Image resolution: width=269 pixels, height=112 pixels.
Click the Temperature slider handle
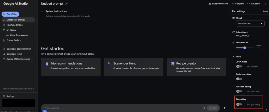tap(245, 48)
